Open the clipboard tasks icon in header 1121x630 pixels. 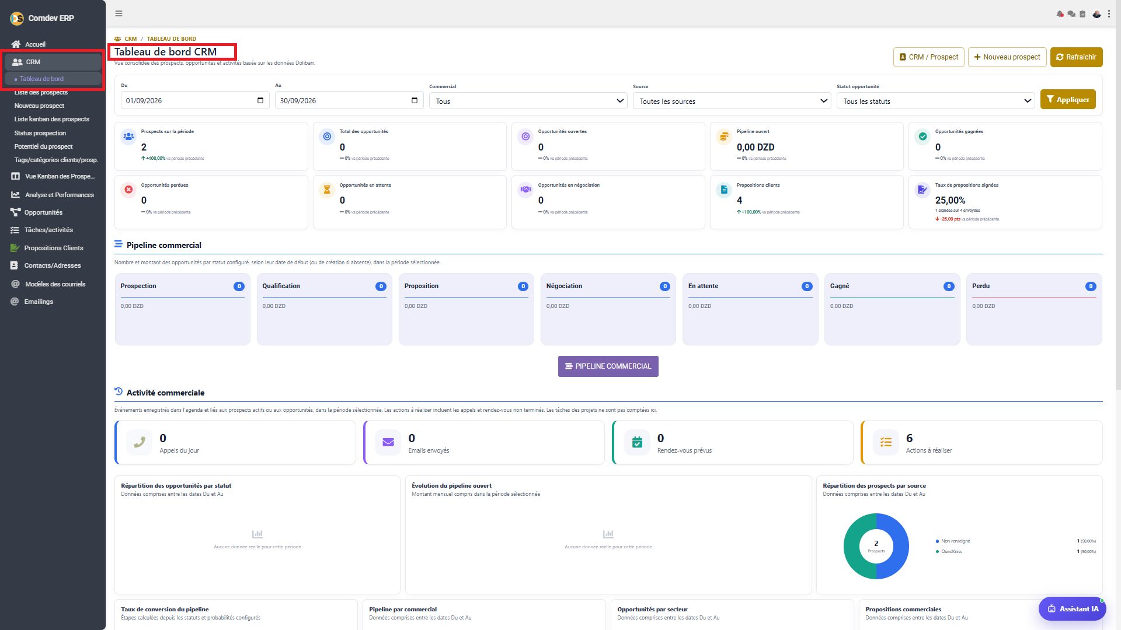[x=1082, y=14]
